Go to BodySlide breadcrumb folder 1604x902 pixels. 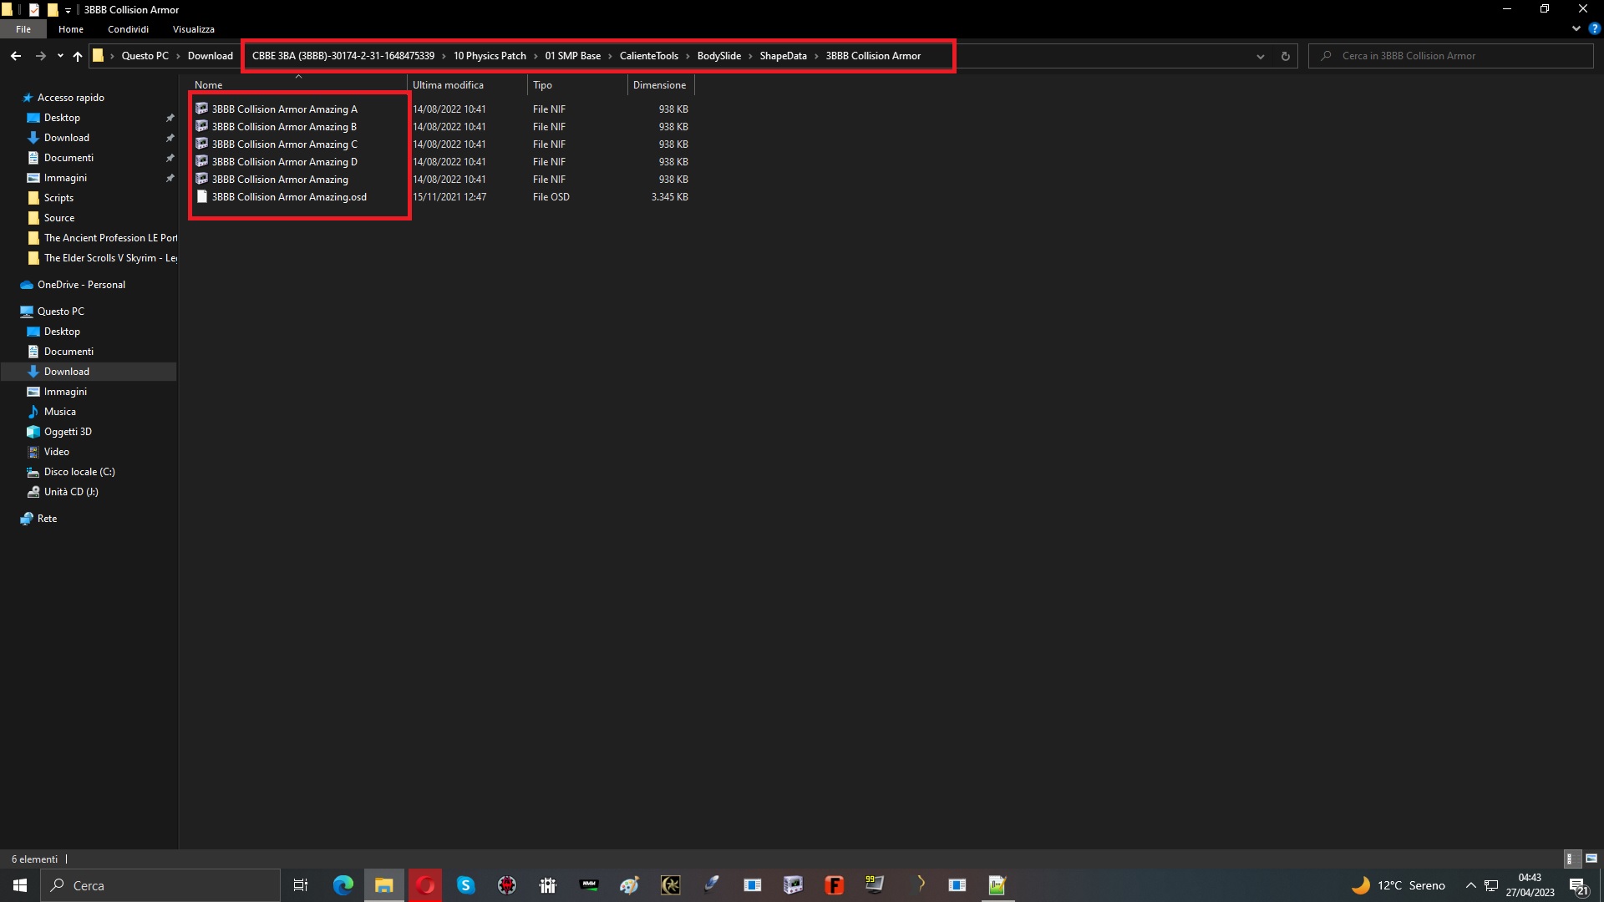[719, 56]
